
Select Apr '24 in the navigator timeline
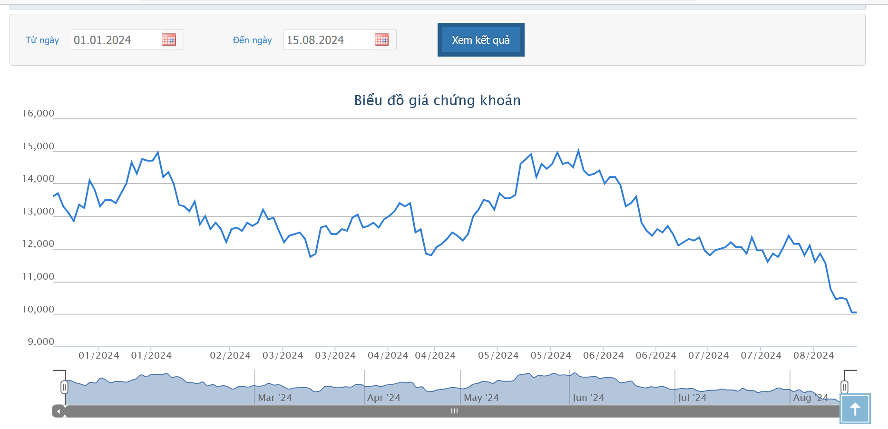pyautogui.click(x=383, y=398)
